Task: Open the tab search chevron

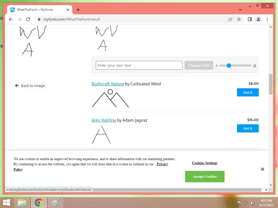Action: [x=240, y=10]
